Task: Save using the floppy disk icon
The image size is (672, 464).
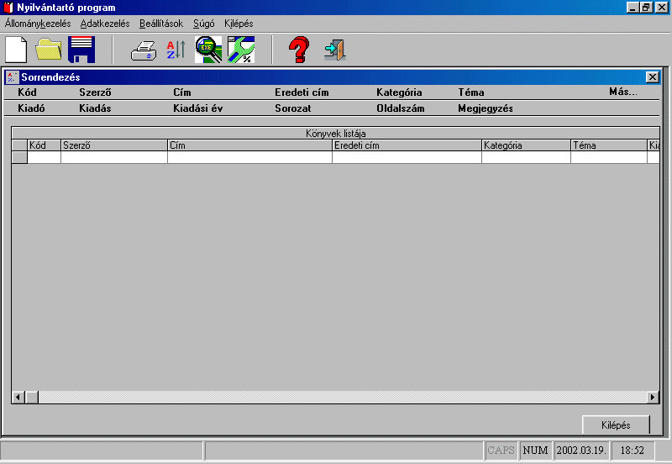Action: (x=81, y=50)
